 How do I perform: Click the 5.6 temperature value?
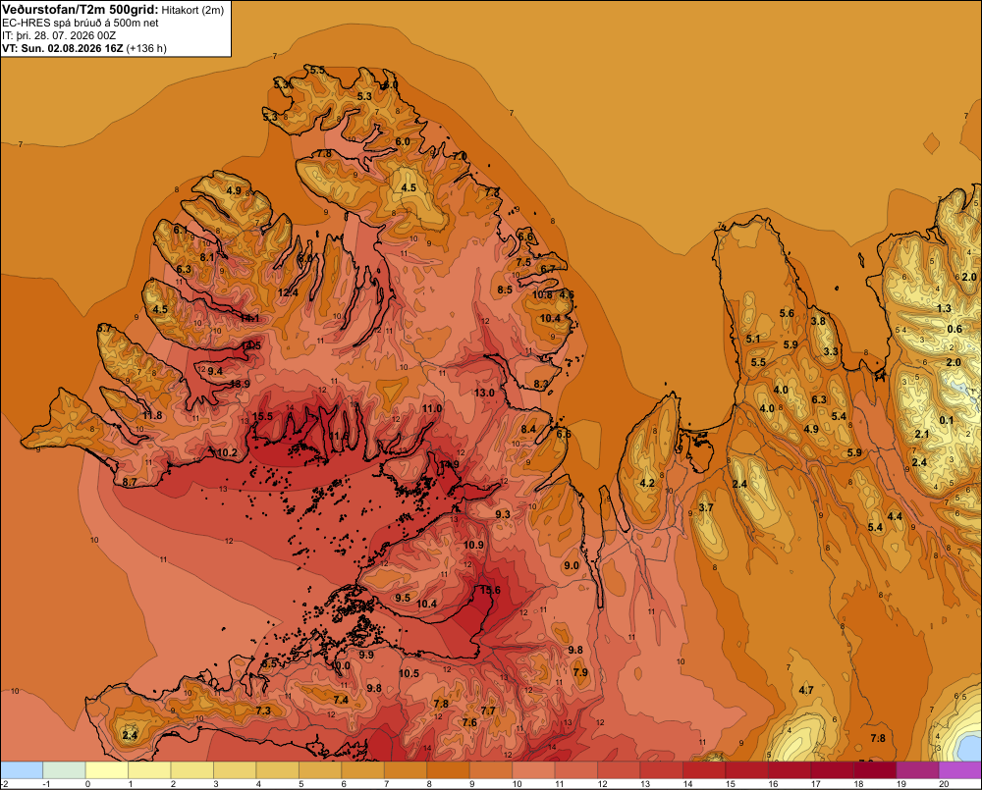787,314
